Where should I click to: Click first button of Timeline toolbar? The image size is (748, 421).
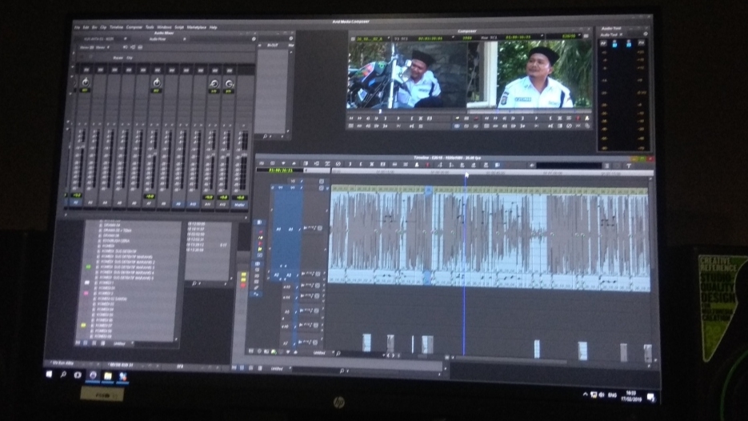[262, 164]
